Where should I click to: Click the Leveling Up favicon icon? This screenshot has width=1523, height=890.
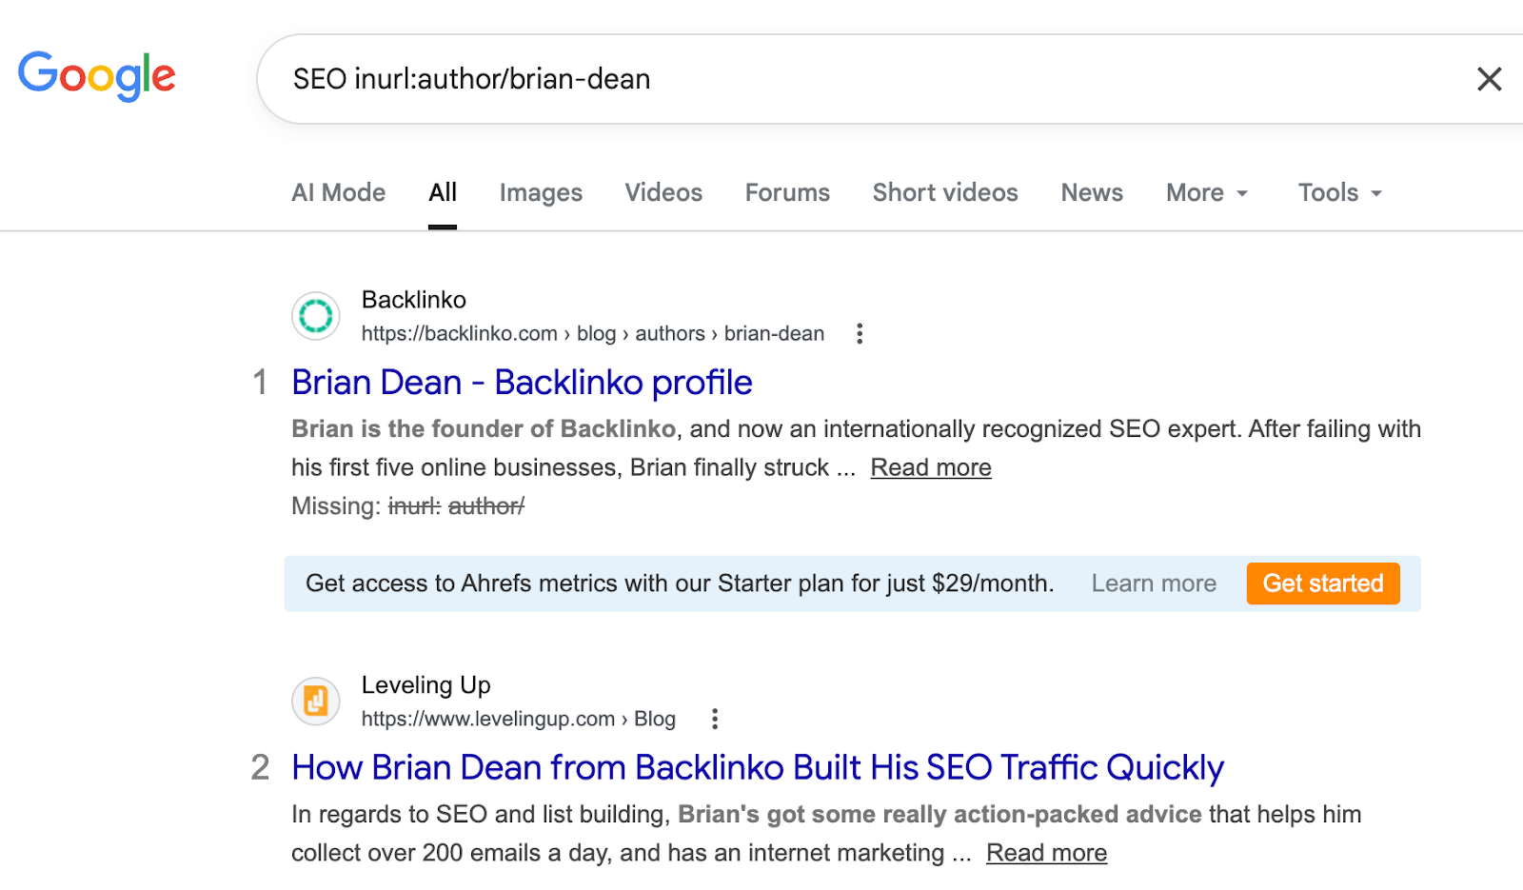[316, 702]
